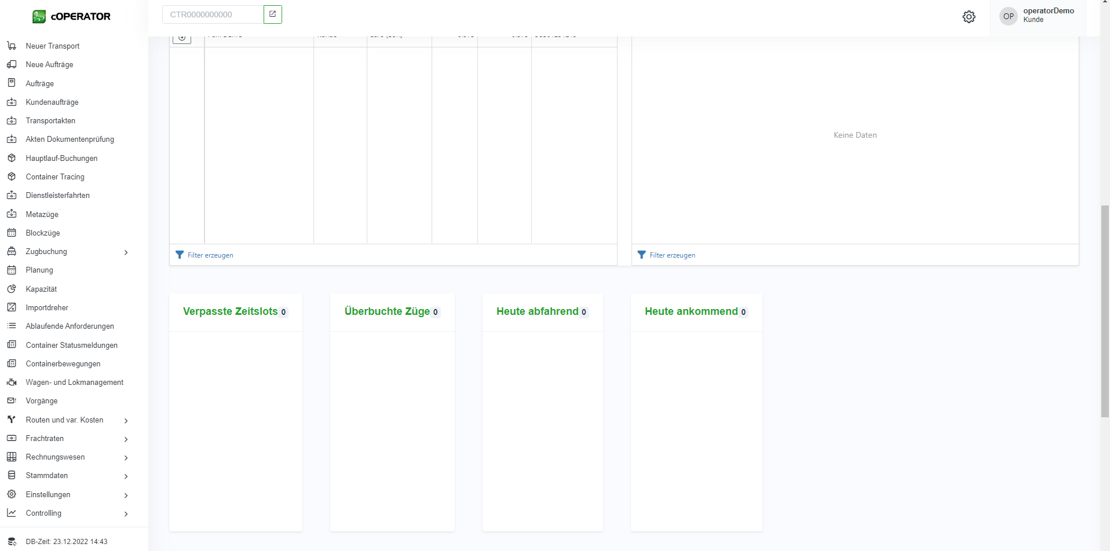This screenshot has width=1110, height=551.
Task: Go to Blockzüge page
Action: (x=43, y=233)
